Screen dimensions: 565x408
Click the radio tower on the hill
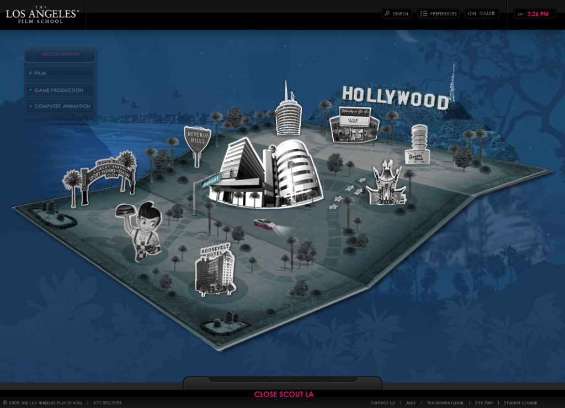pyautogui.click(x=452, y=81)
